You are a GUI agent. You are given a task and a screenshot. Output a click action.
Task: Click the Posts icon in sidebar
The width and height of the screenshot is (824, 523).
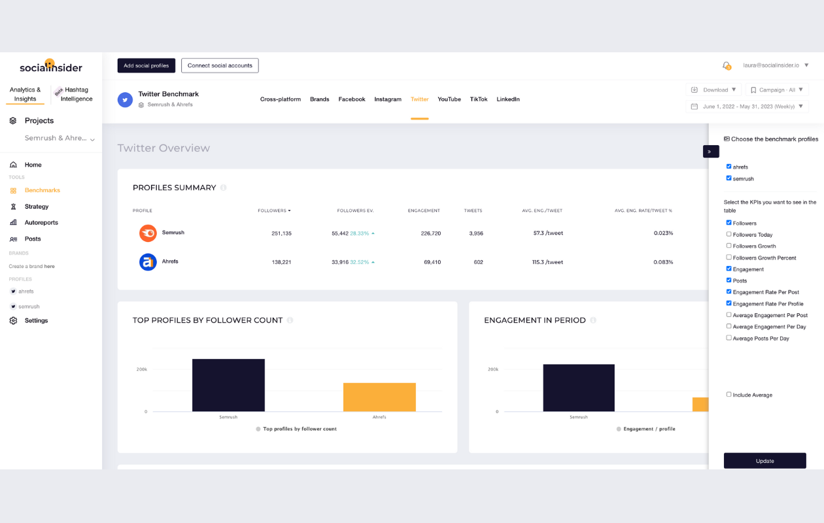(13, 239)
